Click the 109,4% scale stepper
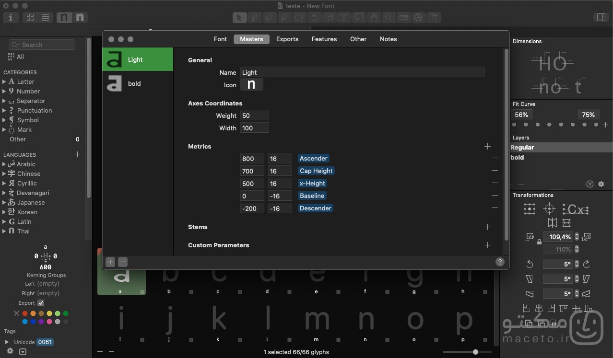The width and height of the screenshot is (613, 358). pyautogui.click(x=577, y=237)
